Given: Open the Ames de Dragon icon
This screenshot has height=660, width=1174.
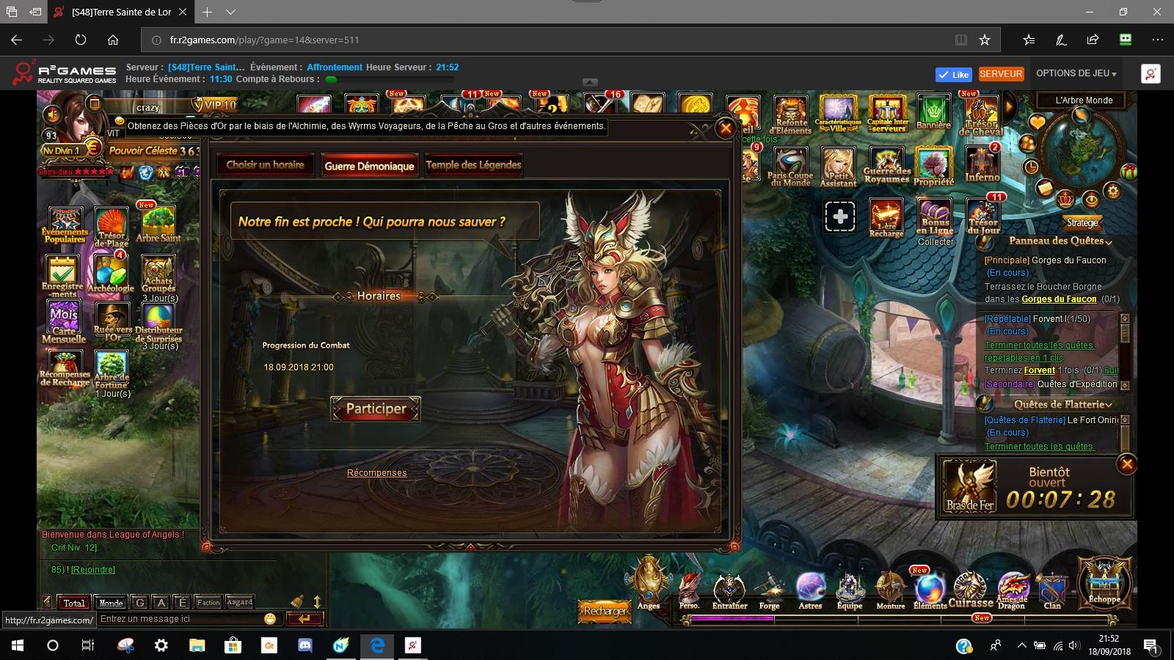Looking at the screenshot, I should [1012, 590].
